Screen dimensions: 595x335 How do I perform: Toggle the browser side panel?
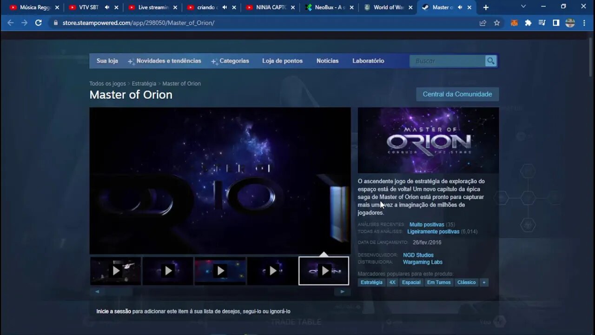pyautogui.click(x=556, y=23)
